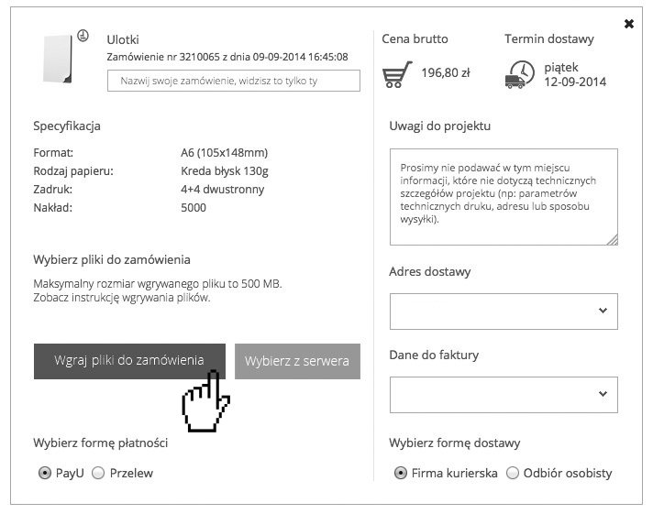The image size is (653, 514).
Task: Open the Adres dostawy dropdown
Action: (x=504, y=312)
